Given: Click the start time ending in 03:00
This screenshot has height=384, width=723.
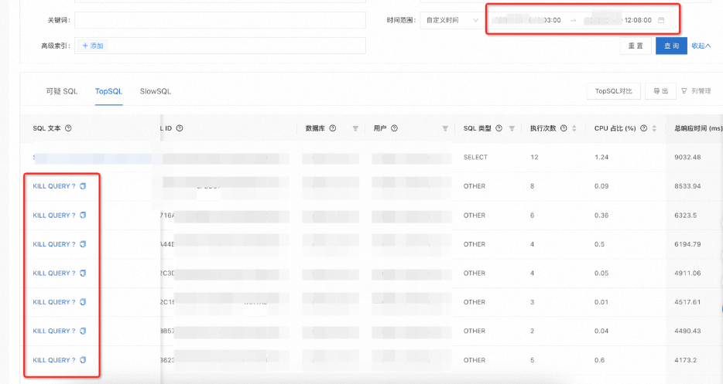Looking at the screenshot, I should (526, 20).
